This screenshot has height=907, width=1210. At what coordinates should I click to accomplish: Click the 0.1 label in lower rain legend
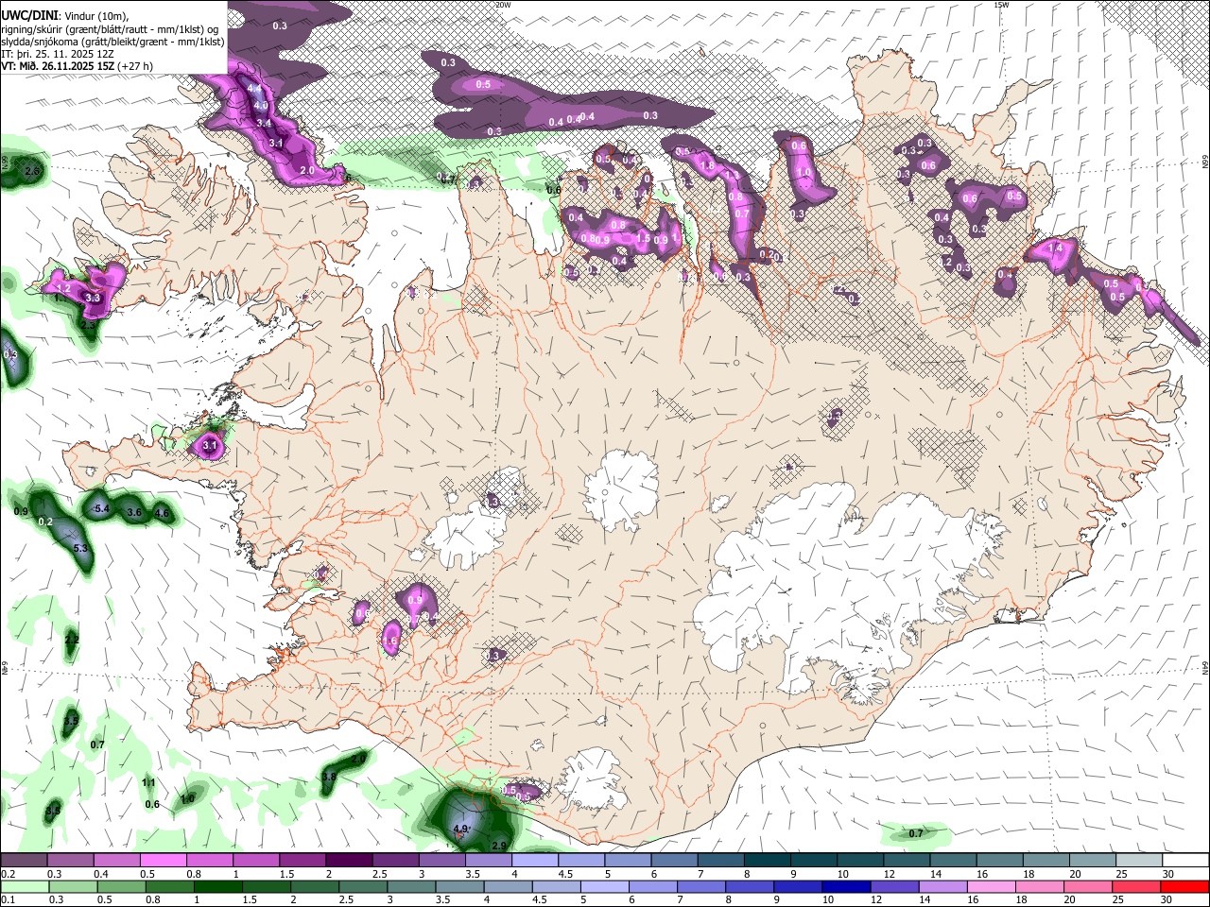click(x=9, y=900)
